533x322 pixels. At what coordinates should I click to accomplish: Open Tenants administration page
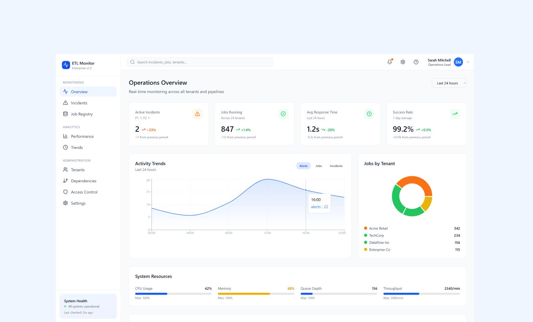[x=88, y=170]
